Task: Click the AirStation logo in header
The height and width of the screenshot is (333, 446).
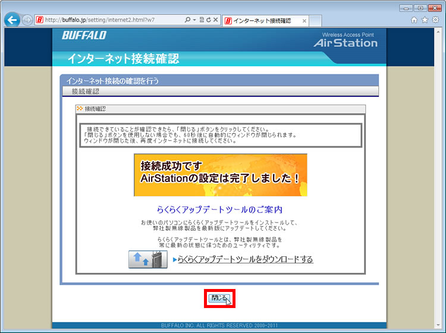Action: click(346, 40)
